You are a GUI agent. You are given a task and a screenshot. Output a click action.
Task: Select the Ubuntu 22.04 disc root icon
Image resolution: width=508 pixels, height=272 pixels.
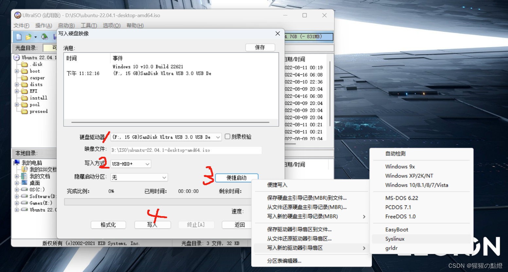click(x=17, y=57)
